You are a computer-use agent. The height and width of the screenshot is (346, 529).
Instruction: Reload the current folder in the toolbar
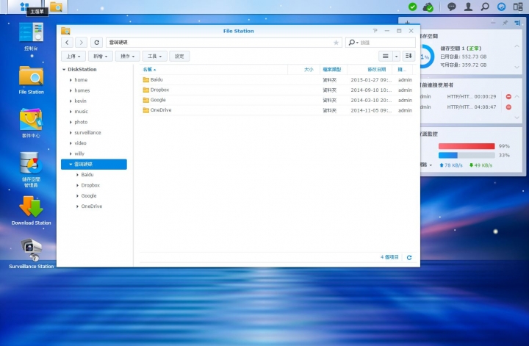coord(97,43)
